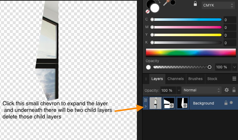The height and width of the screenshot is (140, 238).
Task: Open the 100 % layer opacity dropdown arrow
Action: click(x=178, y=90)
